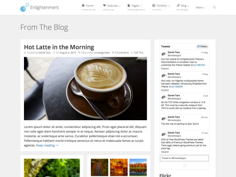Click the Tweet to @onedesigns field
Viewport: 236px width, 177px height.
pyautogui.click(x=184, y=158)
